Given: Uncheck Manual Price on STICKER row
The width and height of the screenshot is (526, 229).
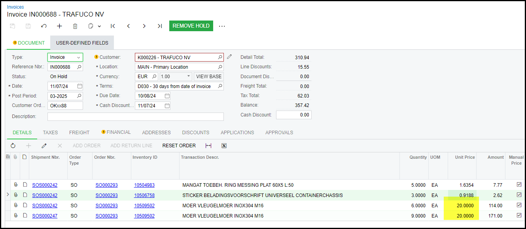Looking at the screenshot, I should point(519,195).
